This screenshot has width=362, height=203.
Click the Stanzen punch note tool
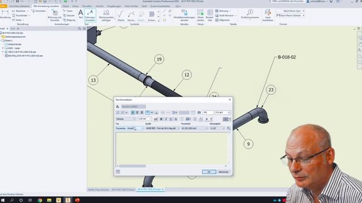tap(68, 15)
